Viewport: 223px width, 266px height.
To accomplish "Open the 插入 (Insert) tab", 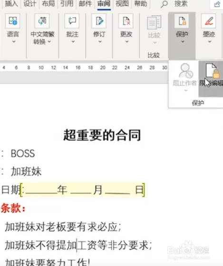I will tap(11, 3).
